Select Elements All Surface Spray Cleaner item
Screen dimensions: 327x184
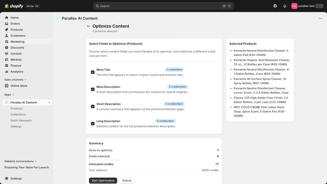(x=260, y=81)
